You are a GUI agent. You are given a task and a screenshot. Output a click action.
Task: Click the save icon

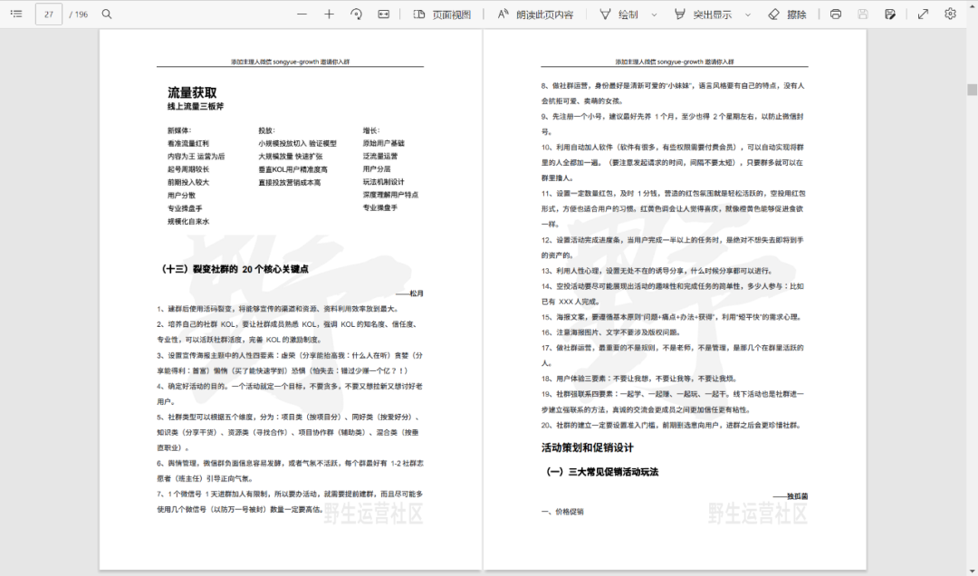tap(863, 14)
